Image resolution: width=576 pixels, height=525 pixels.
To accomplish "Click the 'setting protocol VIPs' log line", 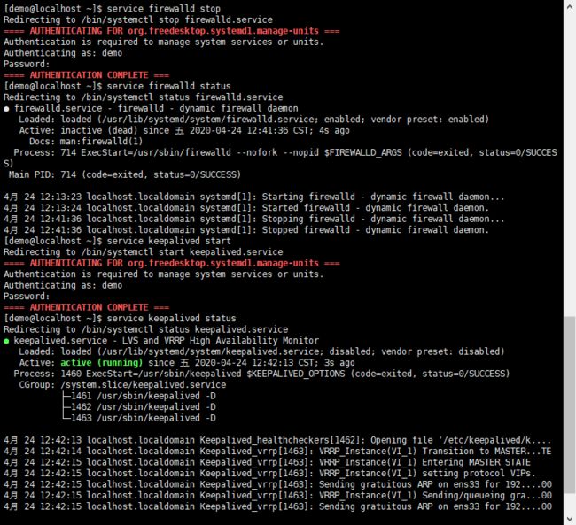I will [x=269, y=473].
